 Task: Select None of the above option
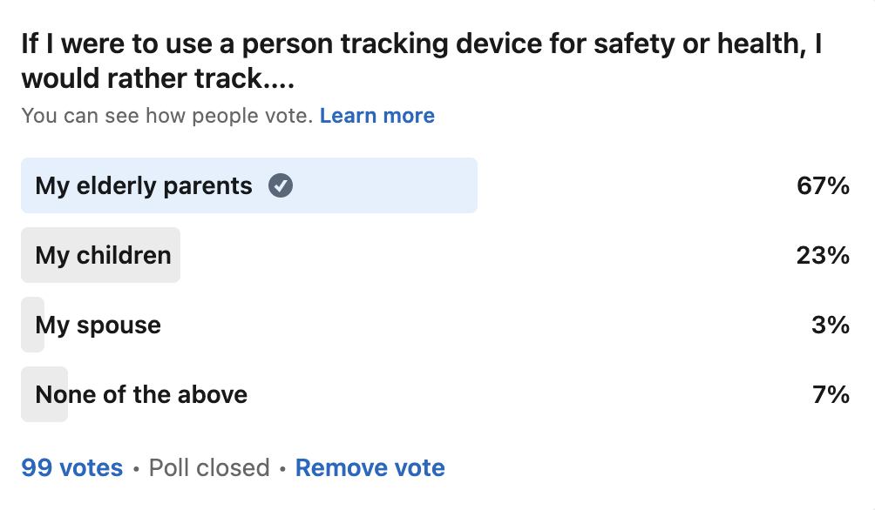[141, 394]
